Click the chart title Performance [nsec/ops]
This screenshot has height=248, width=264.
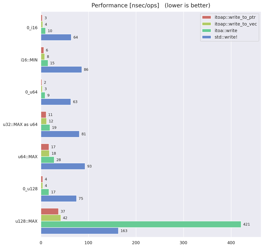pyautogui.click(x=125, y=6)
